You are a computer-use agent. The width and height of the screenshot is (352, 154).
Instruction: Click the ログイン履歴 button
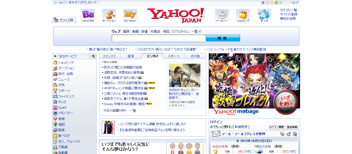(x=277, y=127)
